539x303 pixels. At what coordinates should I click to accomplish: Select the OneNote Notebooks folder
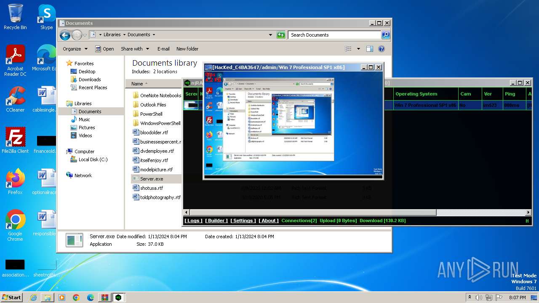[x=156, y=96]
